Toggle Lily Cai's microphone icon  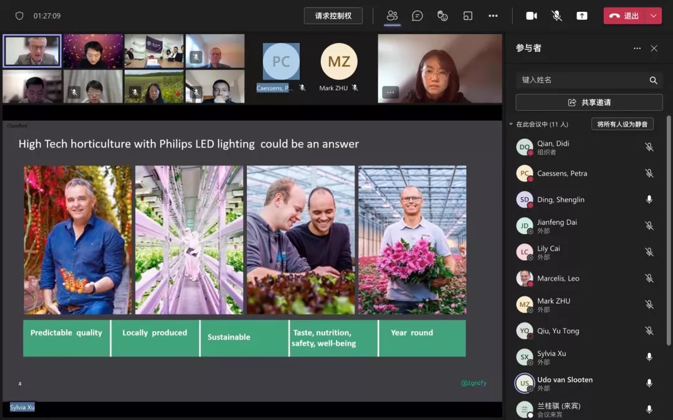[649, 252]
